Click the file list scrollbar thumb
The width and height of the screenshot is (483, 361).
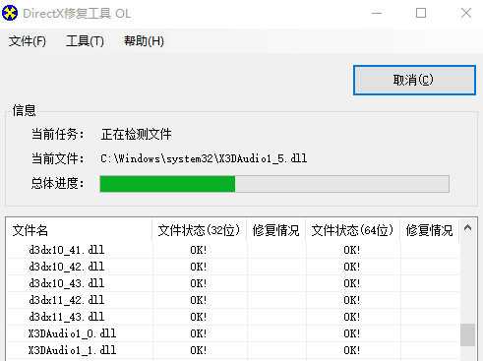(467, 334)
